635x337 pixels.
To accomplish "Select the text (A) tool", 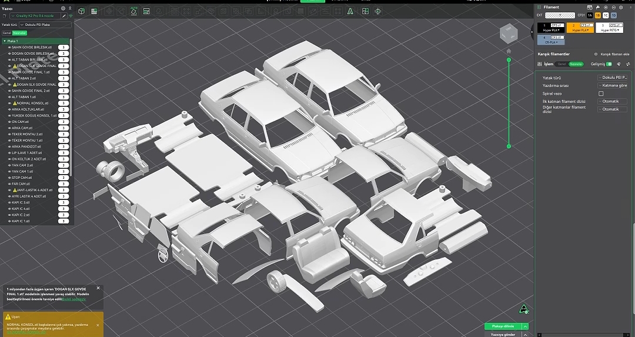I will (350, 11).
